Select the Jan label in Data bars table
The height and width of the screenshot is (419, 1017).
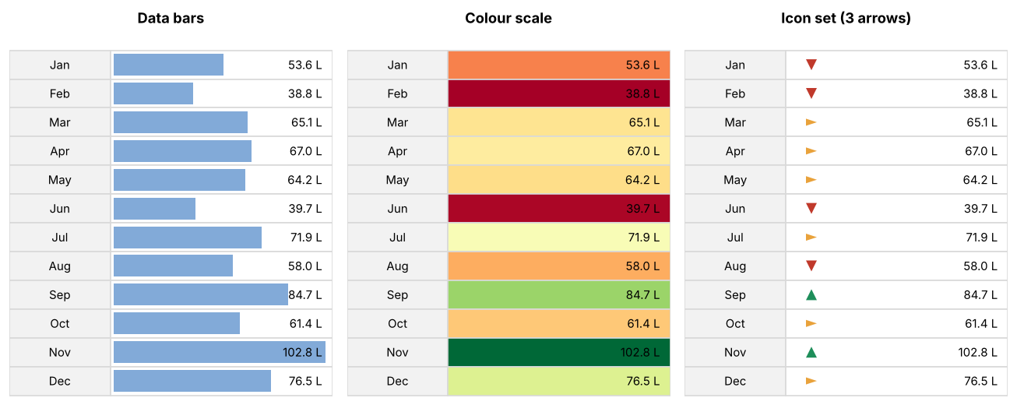click(x=60, y=65)
